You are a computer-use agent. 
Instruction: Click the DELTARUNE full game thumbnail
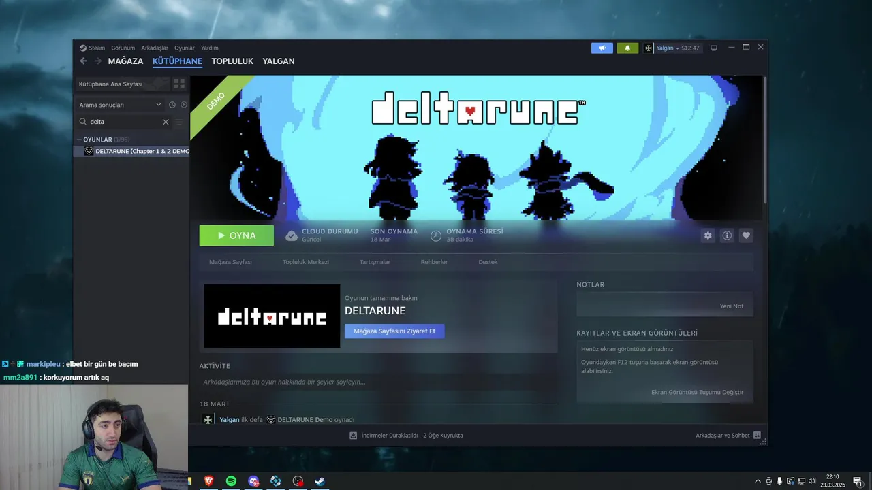pos(272,316)
